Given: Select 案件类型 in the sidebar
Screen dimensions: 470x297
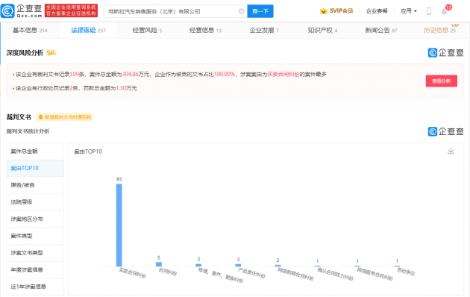Looking at the screenshot, I should (x=35, y=236).
